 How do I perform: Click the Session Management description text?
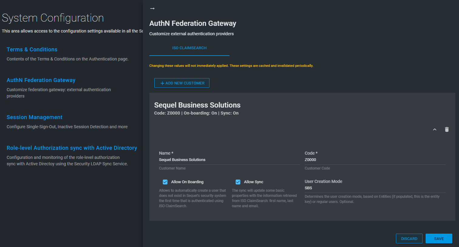tap(67, 127)
